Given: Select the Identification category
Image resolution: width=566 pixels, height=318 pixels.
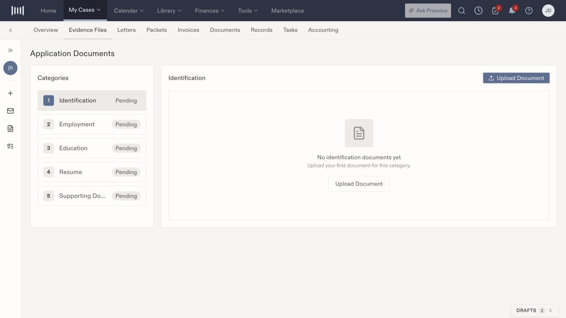Looking at the screenshot, I should point(92,100).
